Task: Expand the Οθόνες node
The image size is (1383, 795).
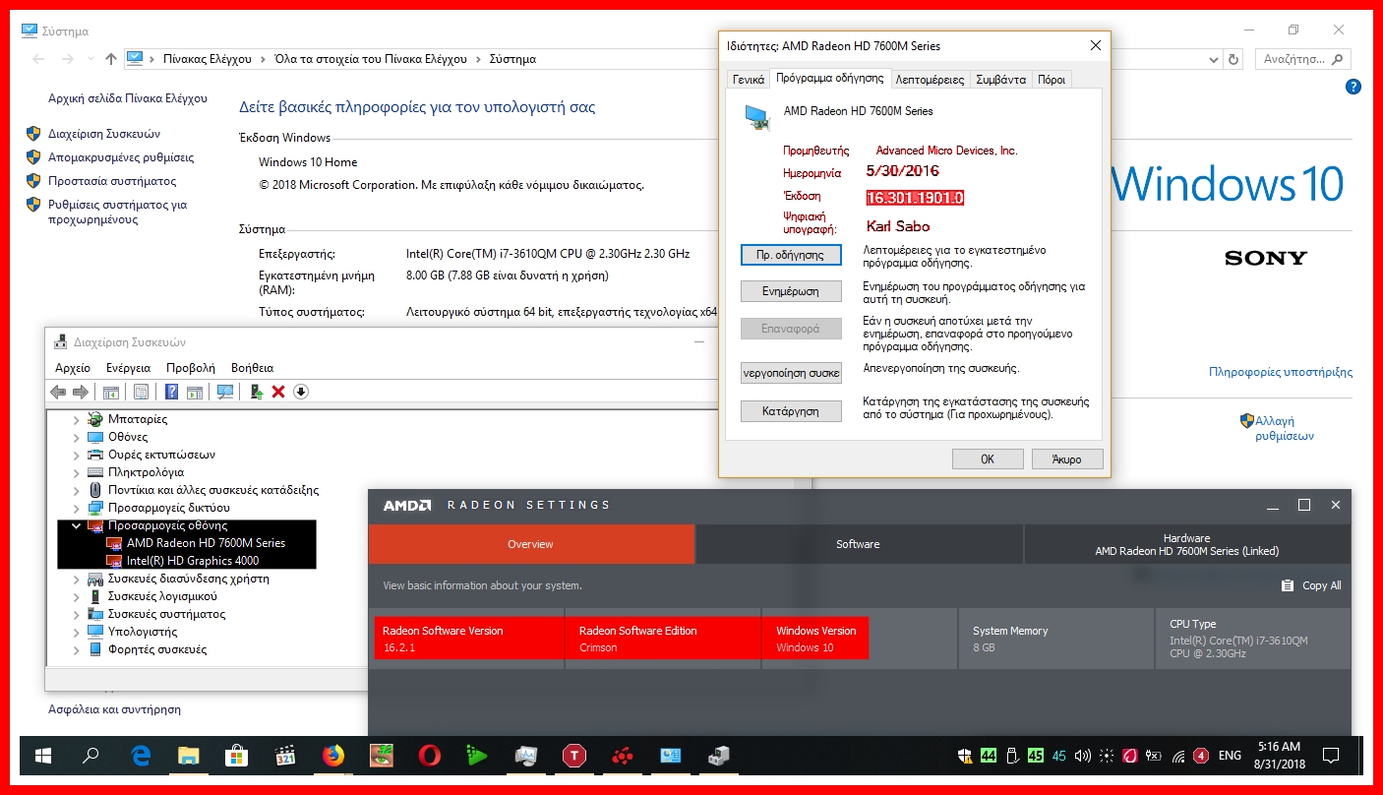Action: (x=77, y=437)
